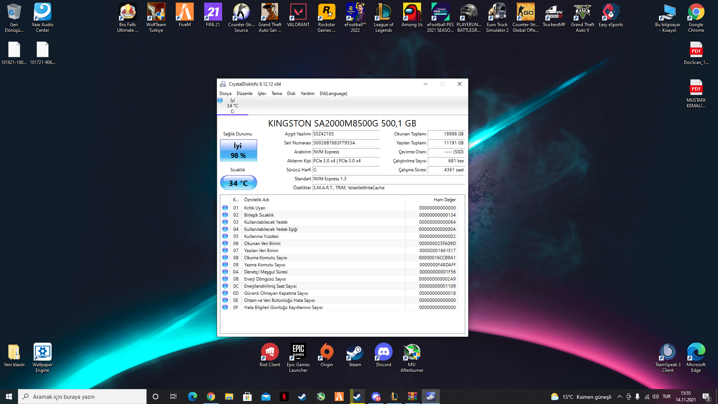Open Netflix from the taskbar

[284, 397]
